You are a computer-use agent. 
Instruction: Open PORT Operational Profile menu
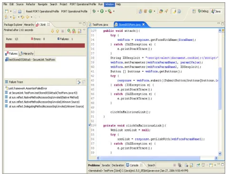coord(83,4)
